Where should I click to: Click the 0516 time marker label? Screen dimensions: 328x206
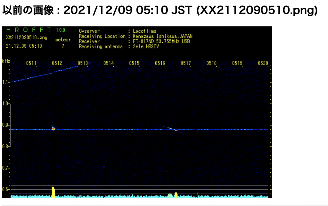[x=160, y=63]
